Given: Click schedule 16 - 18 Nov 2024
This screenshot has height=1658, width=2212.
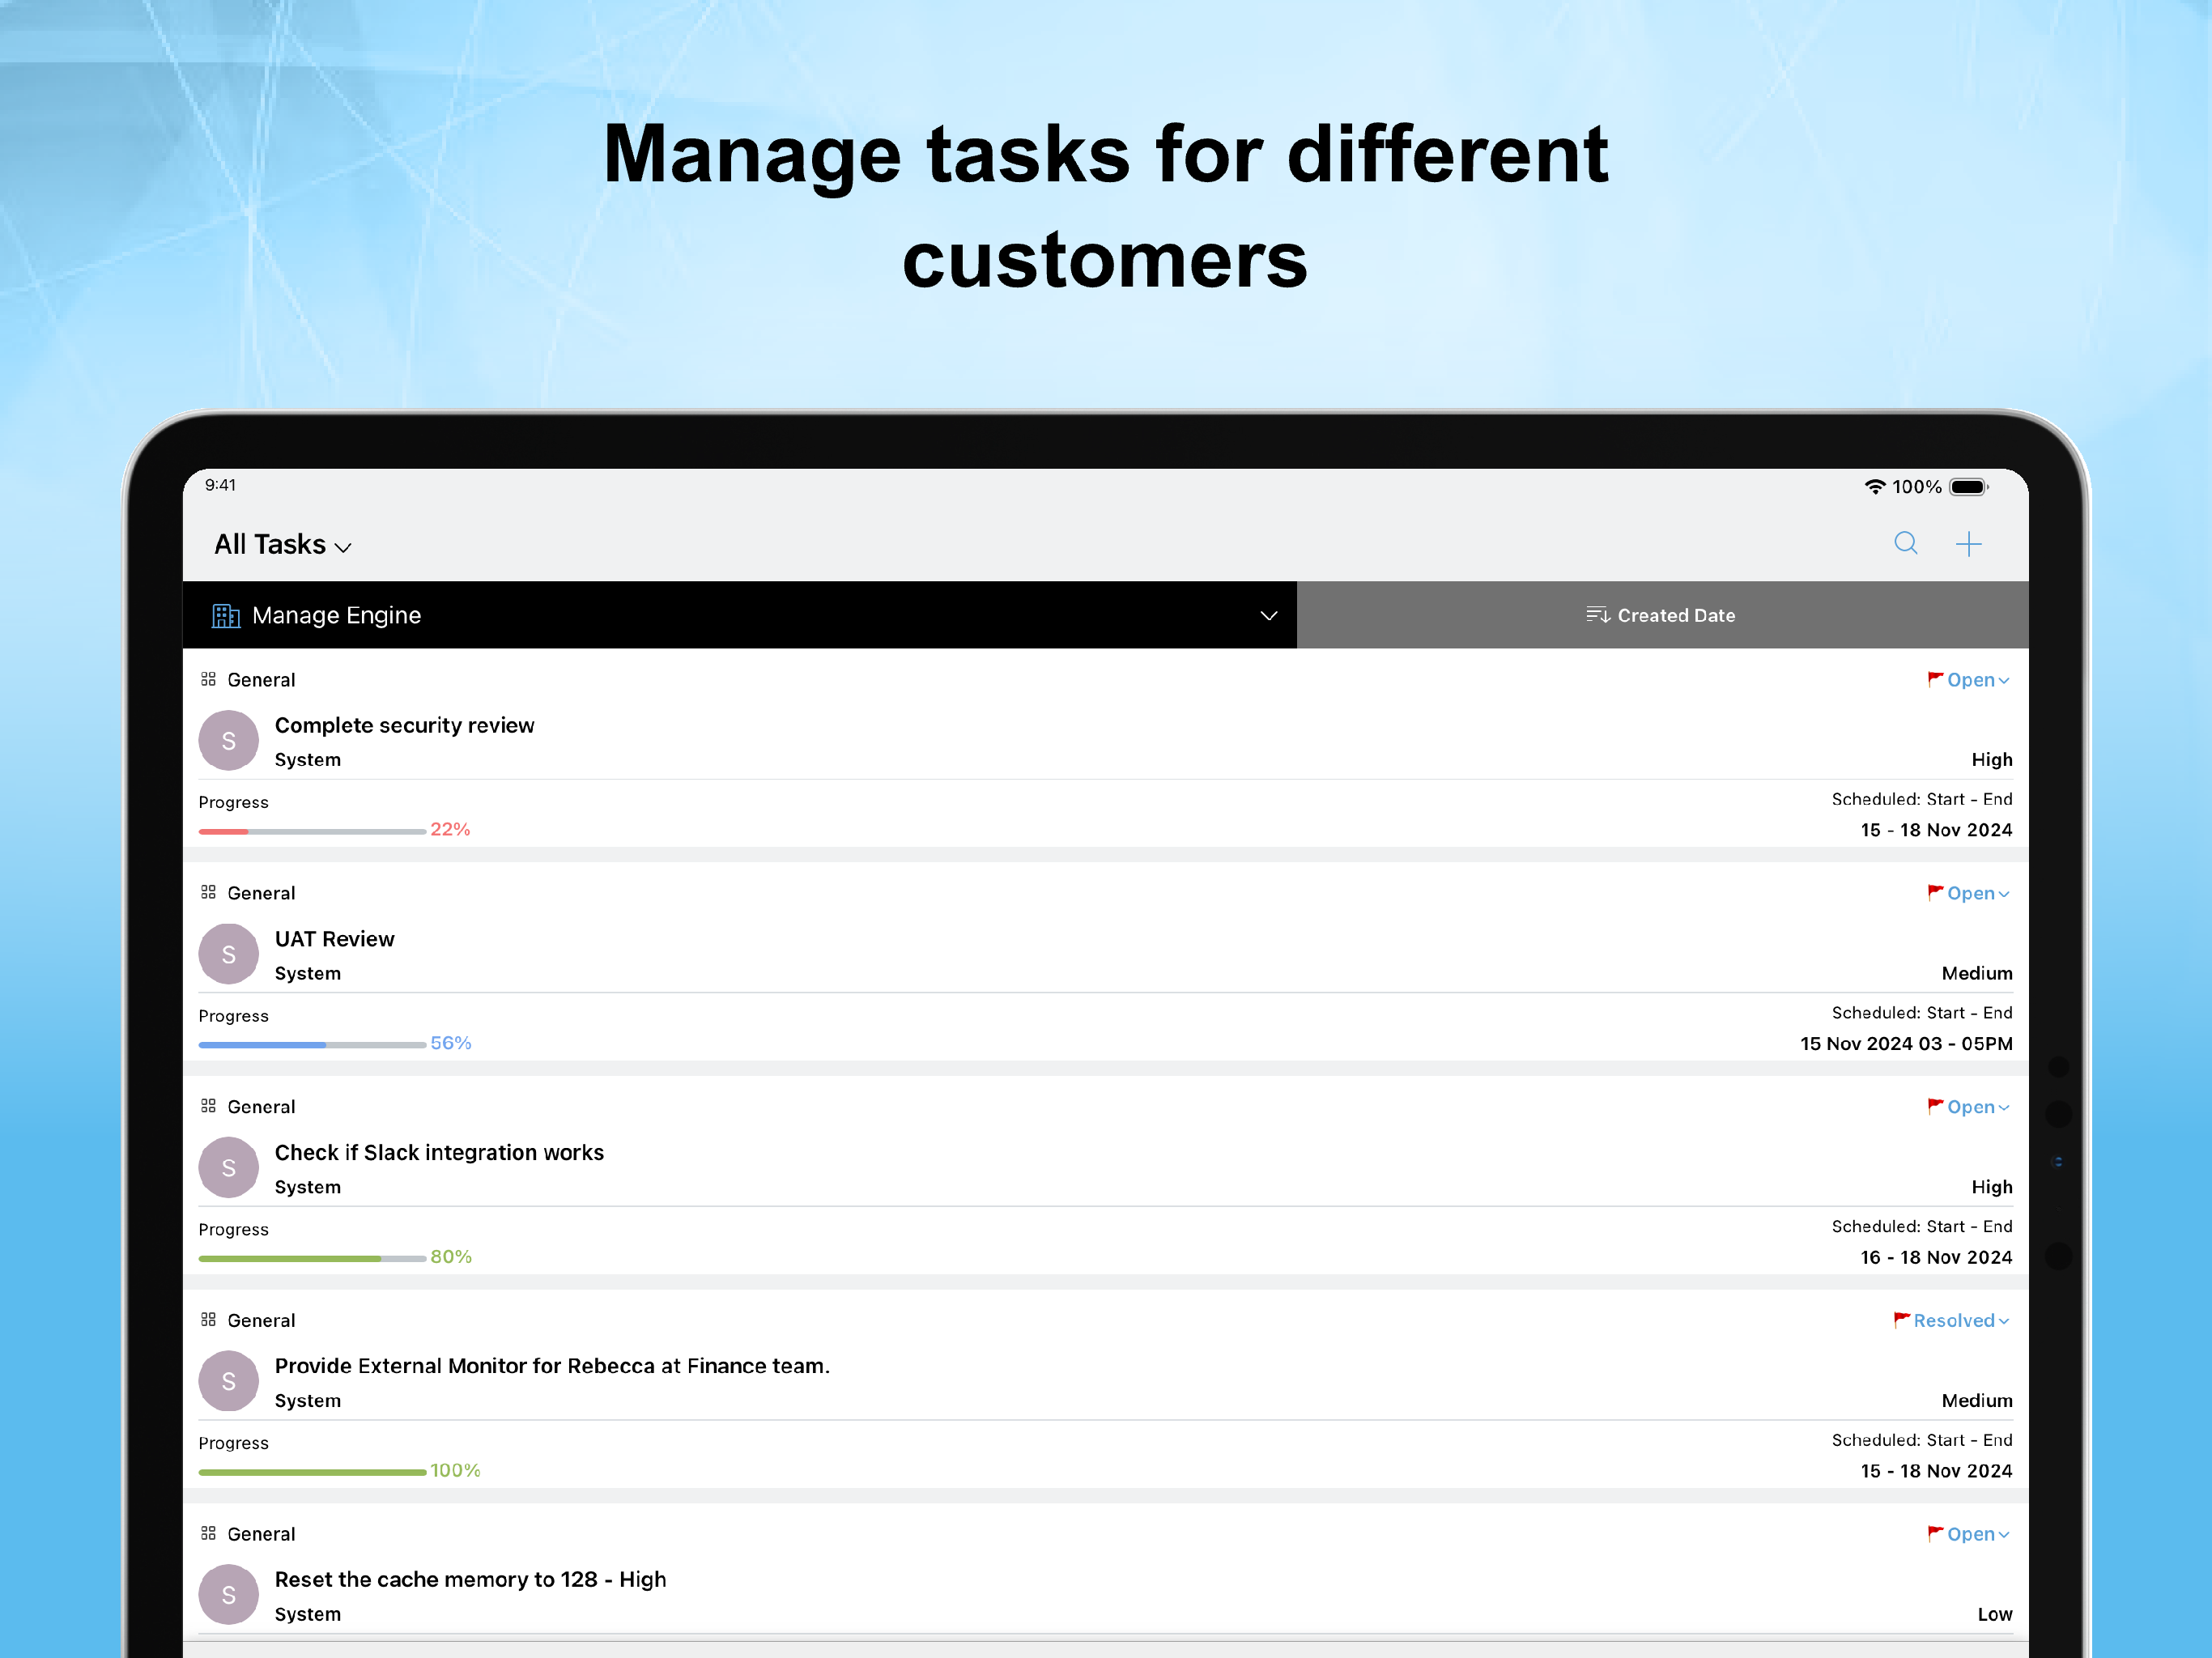Looking at the screenshot, I should [1936, 1257].
